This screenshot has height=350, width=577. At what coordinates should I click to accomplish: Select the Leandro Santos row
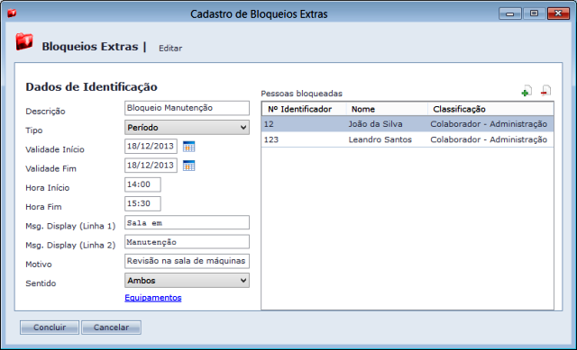pyautogui.click(x=408, y=139)
